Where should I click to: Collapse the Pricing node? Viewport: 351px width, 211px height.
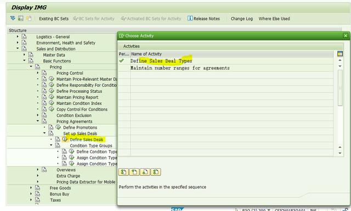click(x=31, y=66)
